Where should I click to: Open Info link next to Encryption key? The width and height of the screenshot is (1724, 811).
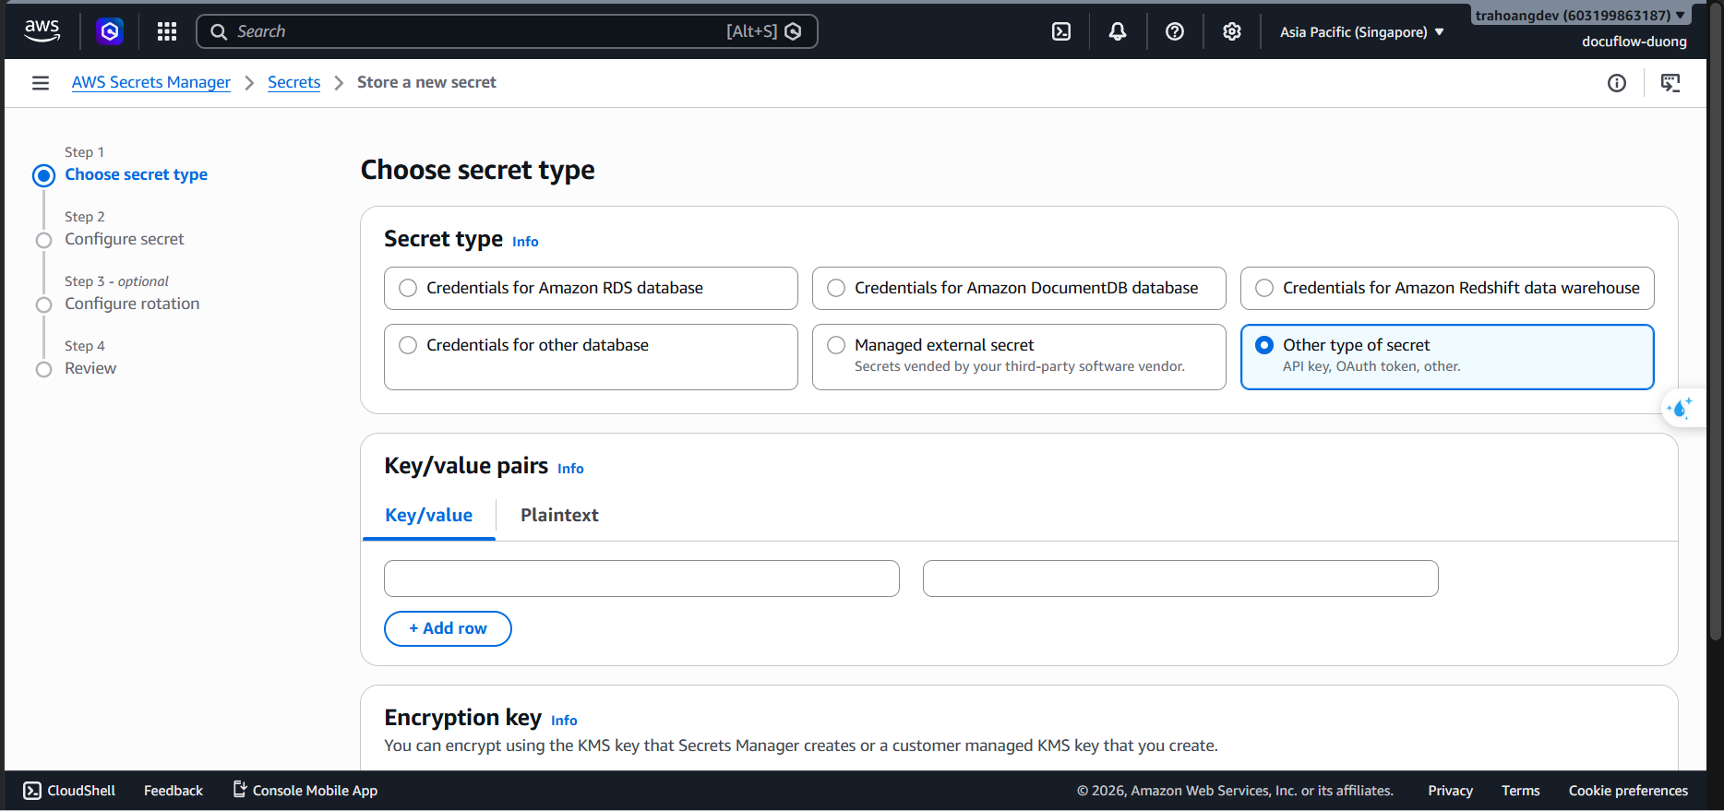(x=564, y=721)
